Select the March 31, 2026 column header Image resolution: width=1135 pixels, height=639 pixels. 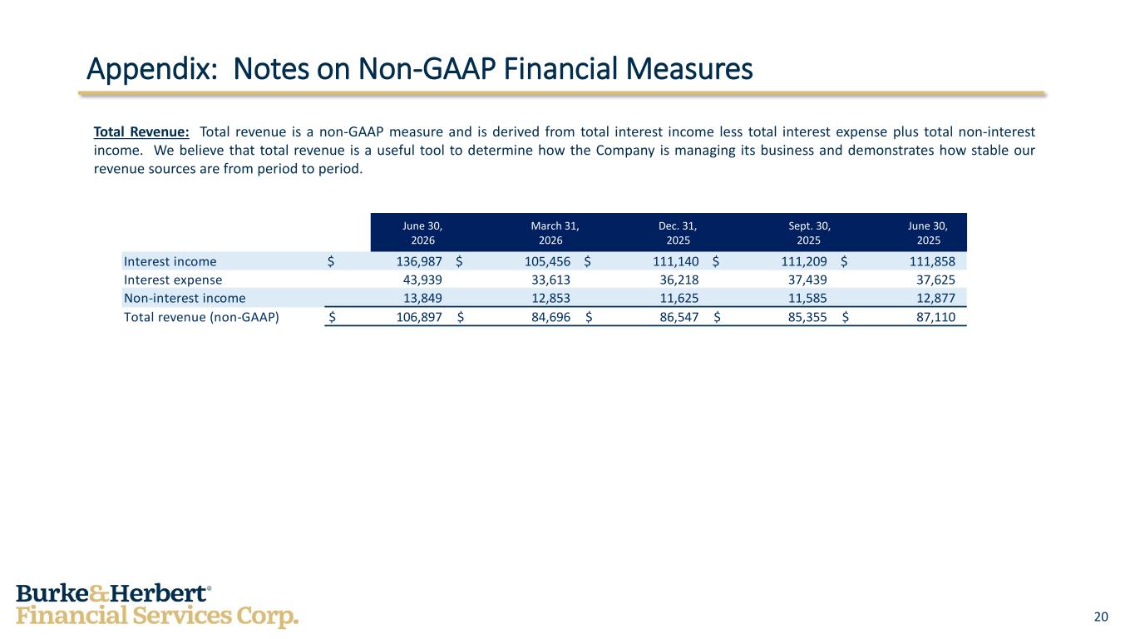555,232
